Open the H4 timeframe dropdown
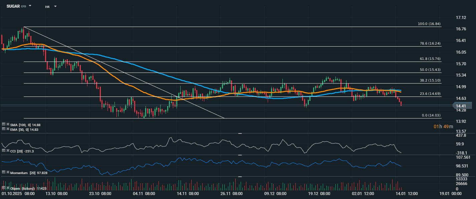This screenshot has height=199, width=476. pos(55,6)
